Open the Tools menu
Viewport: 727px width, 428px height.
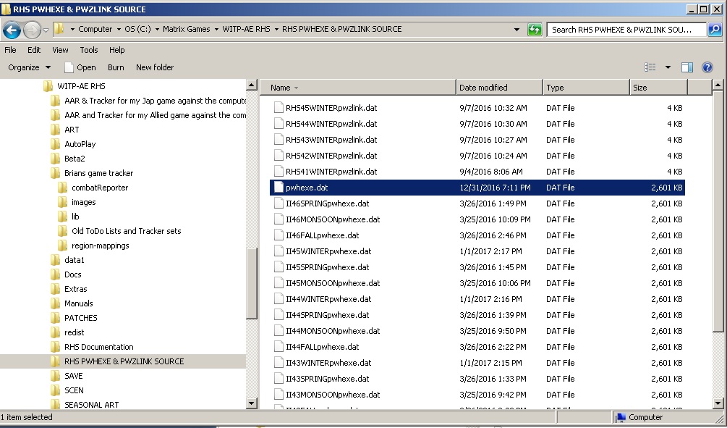(x=88, y=50)
